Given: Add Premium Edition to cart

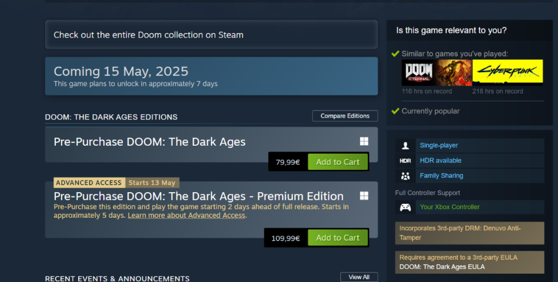Looking at the screenshot, I should pyautogui.click(x=338, y=238).
